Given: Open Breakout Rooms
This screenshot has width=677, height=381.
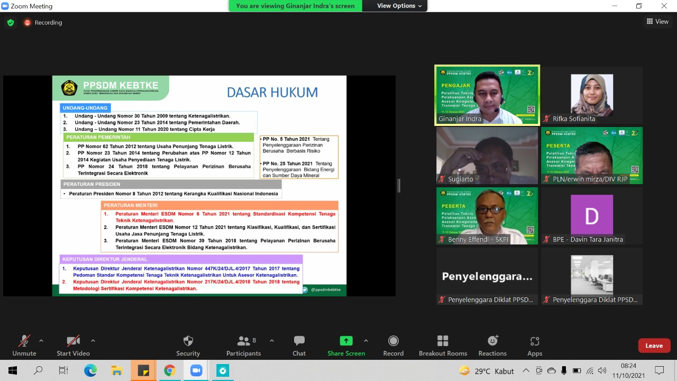Looking at the screenshot, I should (443, 346).
